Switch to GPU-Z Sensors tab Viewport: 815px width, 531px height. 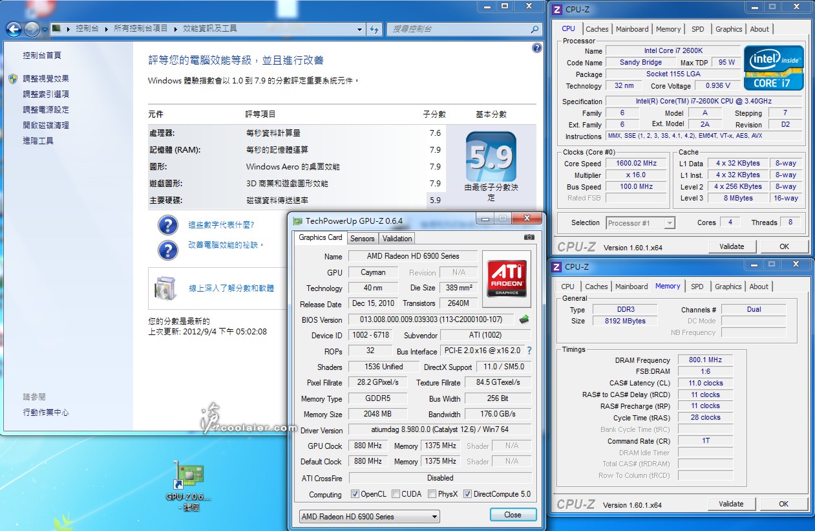(363, 239)
